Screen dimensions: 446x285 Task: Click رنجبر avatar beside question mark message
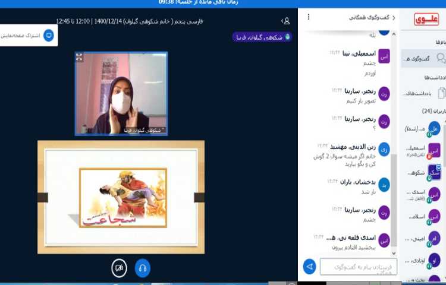(x=384, y=122)
